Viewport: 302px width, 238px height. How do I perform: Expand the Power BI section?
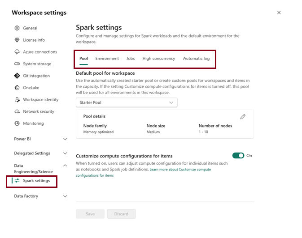coord(65,139)
